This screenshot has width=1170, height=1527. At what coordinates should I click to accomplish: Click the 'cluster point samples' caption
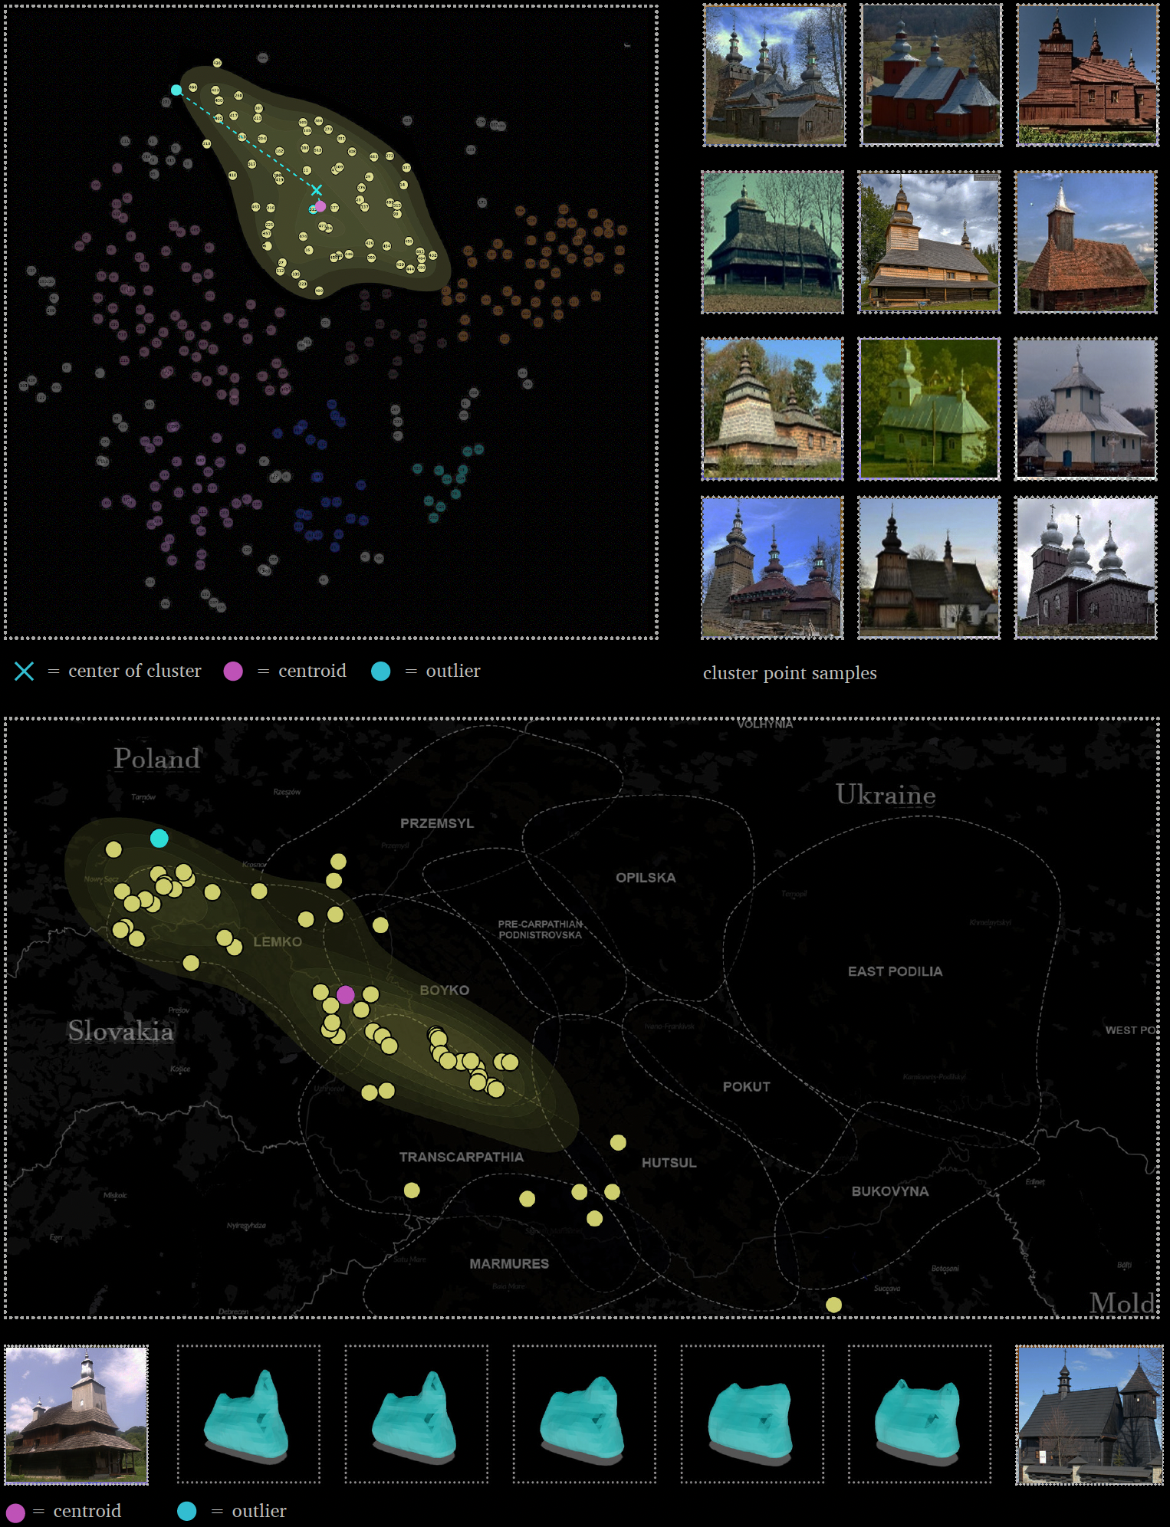point(790,673)
